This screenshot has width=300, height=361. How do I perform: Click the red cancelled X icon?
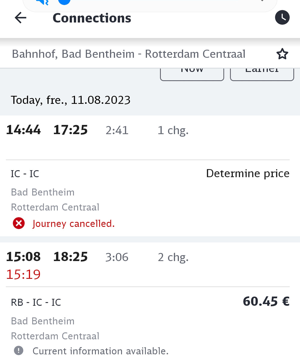tap(19, 224)
